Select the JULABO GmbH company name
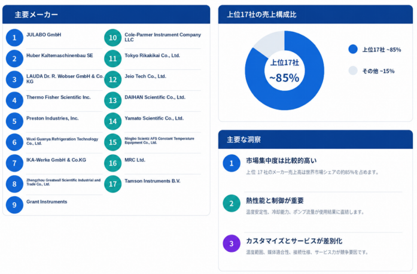417x274 pixels. [44, 35]
